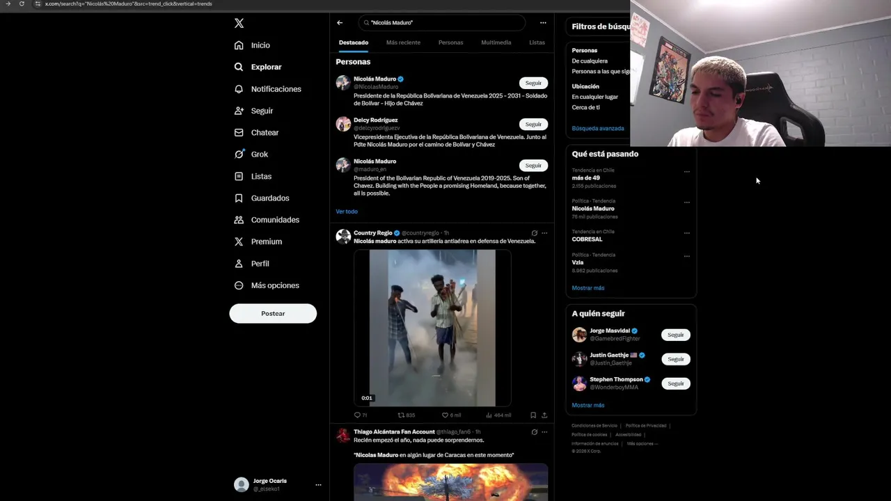Screen dimensions: 891x501
Task: Open more options on Thiago Alcántara post
Action: pyautogui.click(x=544, y=432)
